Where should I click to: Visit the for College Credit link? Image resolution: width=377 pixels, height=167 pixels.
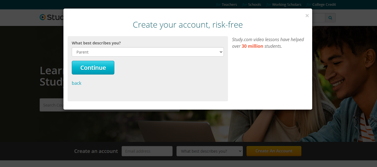click(321, 4)
